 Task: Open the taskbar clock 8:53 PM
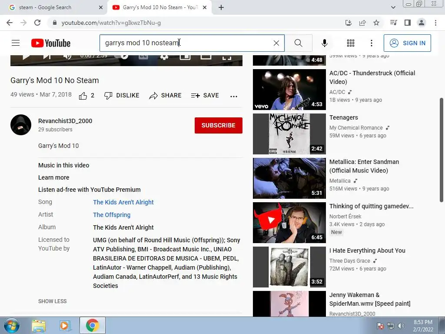423,326
